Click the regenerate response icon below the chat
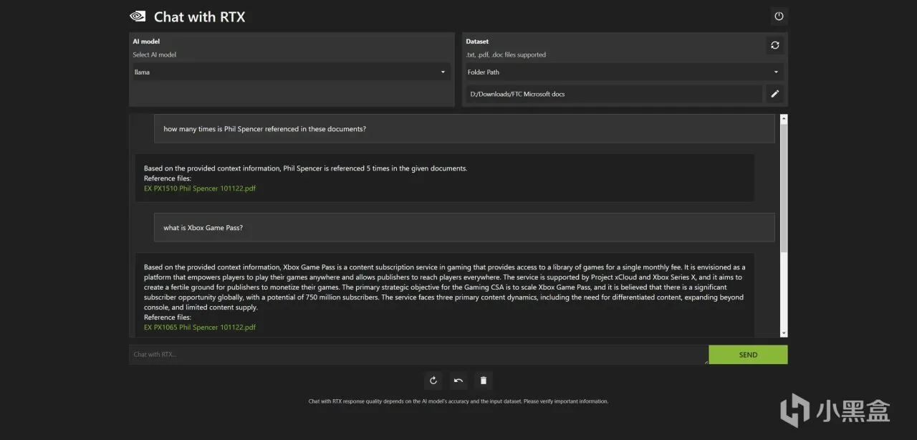Image resolution: width=917 pixels, height=440 pixels. [x=433, y=381]
